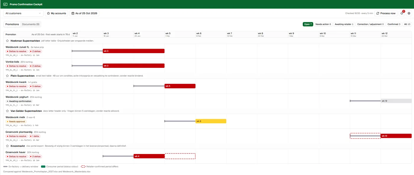The width and height of the screenshot is (414, 175).
Task: Click 2 deltas badge for Vonkie kids
Action: point(35,66)
